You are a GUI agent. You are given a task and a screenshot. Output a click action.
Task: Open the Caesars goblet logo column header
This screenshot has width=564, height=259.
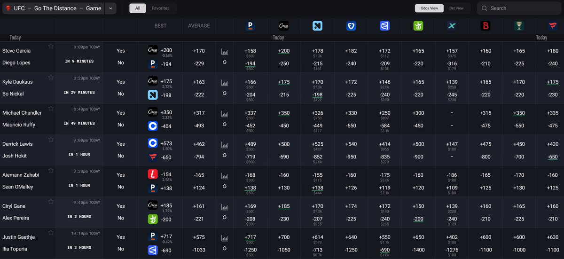click(x=519, y=26)
